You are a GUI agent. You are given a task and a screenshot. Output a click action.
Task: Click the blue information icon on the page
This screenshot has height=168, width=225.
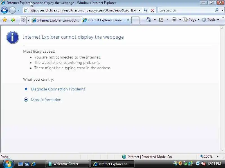coord(12,38)
